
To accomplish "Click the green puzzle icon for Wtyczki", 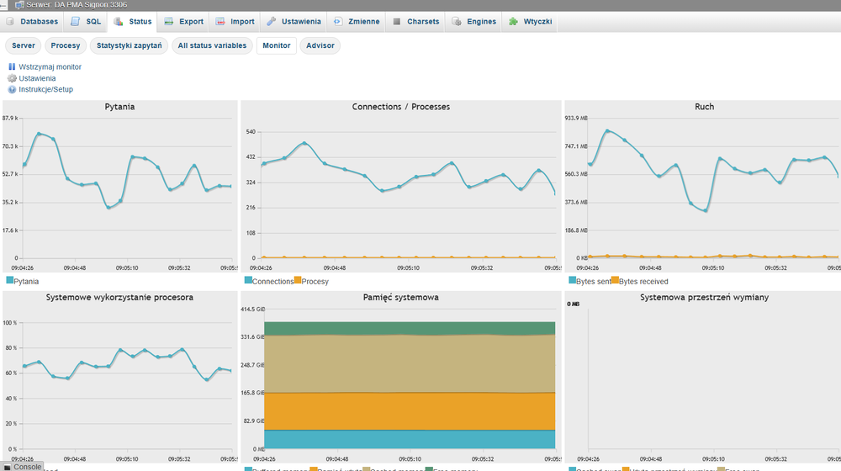I will [512, 21].
